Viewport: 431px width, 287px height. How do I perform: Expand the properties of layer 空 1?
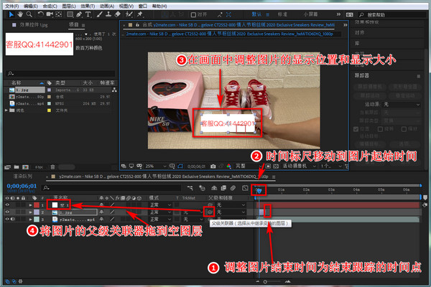pos(30,205)
